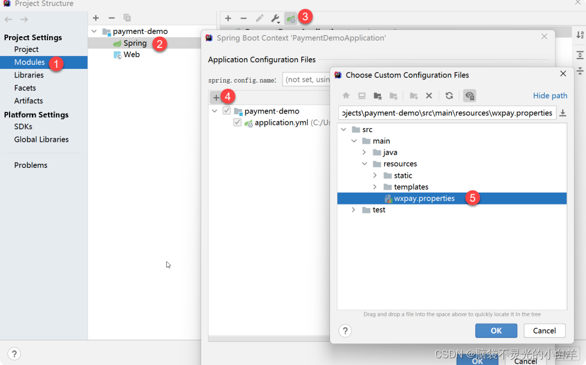
Task: Open Global Libraries settings
Action: coord(41,140)
